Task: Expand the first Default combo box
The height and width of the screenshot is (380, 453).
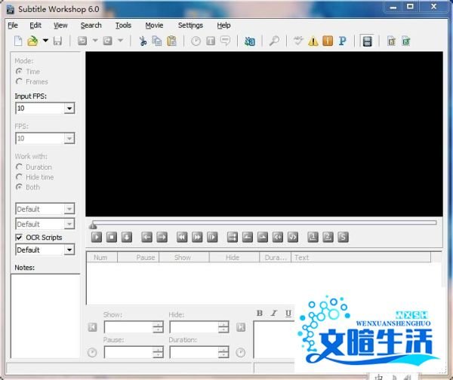Action: 69,209
